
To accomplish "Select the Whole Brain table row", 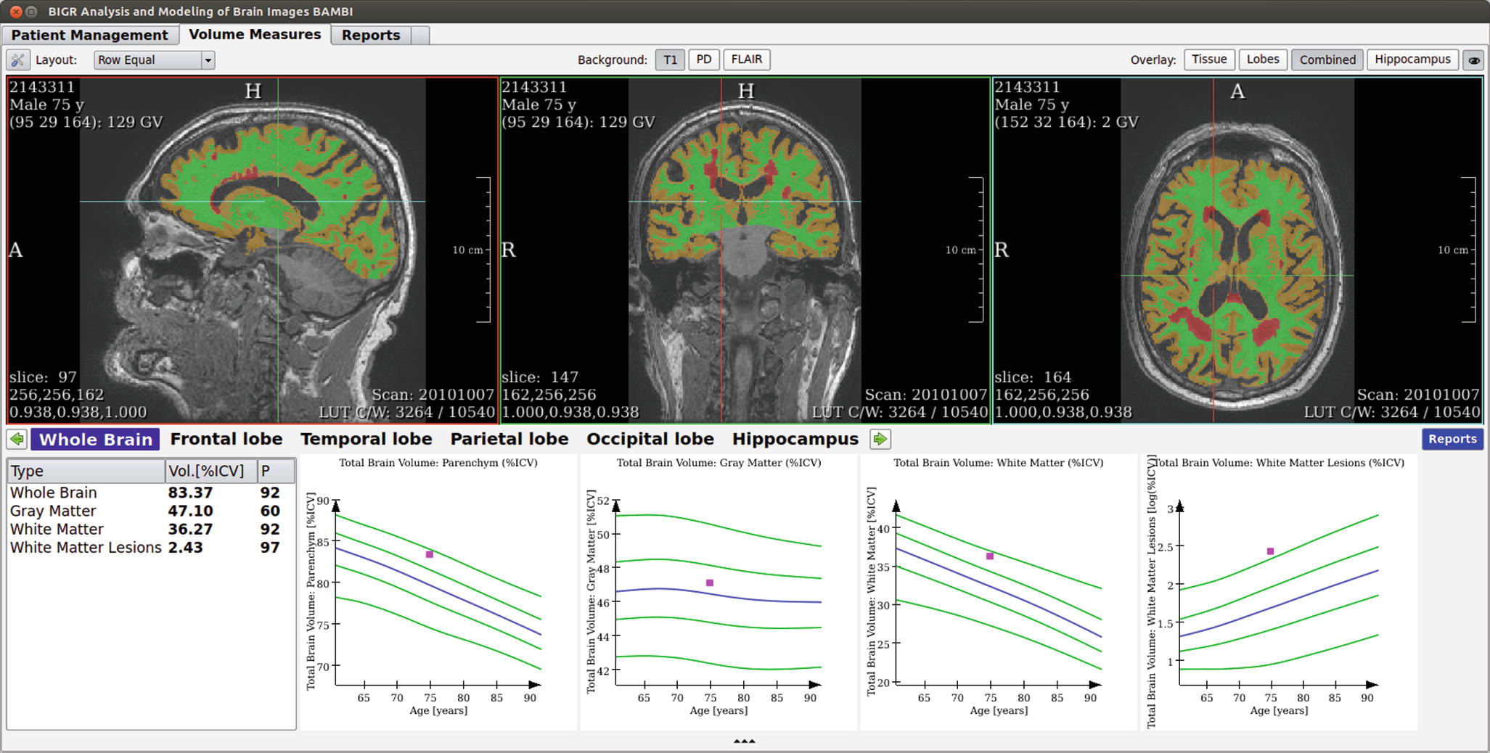I will click(151, 493).
